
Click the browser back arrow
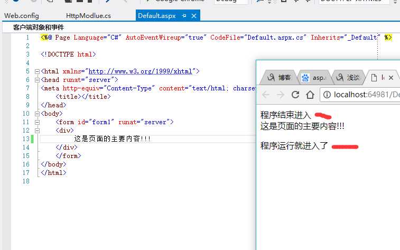266,95
